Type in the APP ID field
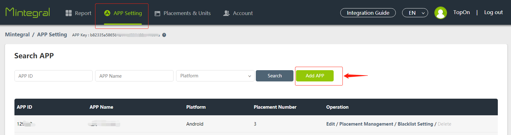Image resolution: width=511 pixels, height=135 pixels. (53, 76)
